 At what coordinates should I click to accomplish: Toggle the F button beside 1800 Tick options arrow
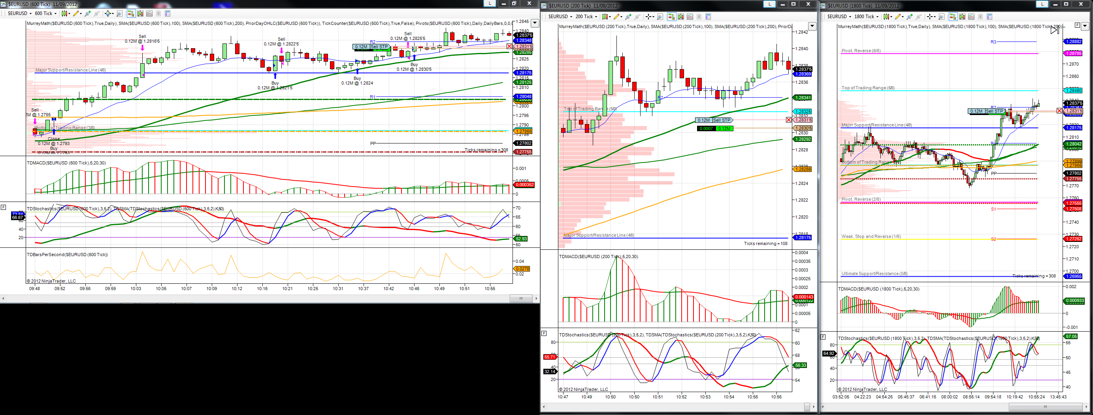point(1077,25)
